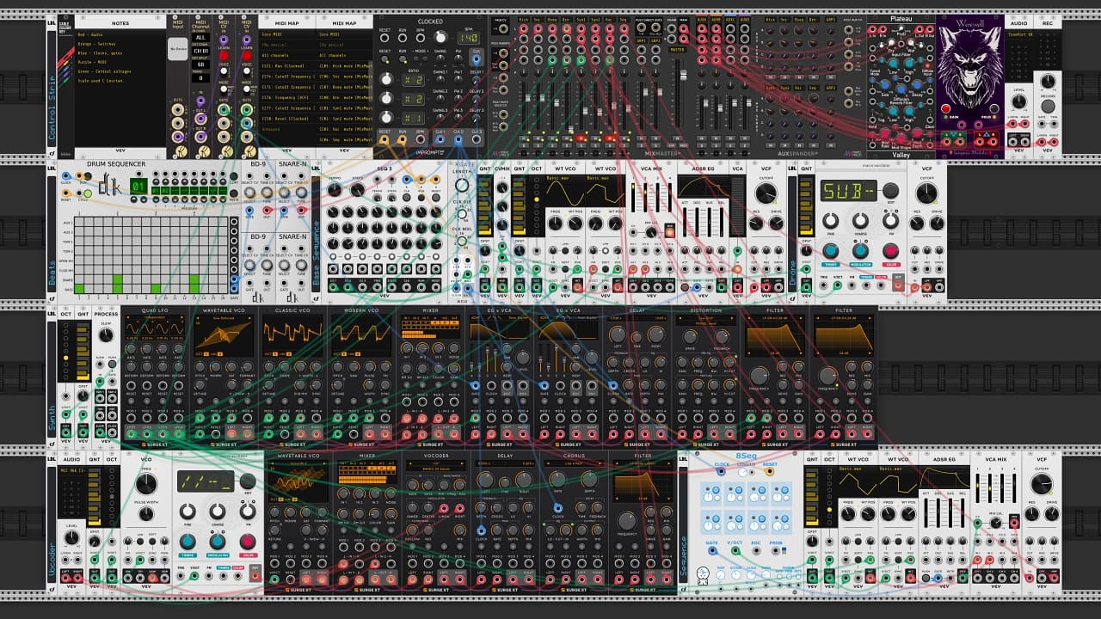The height and width of the screenshot is (619, 1101).
Task: Click the Kick track label in MixMaster
Action: tap(525, 19)
